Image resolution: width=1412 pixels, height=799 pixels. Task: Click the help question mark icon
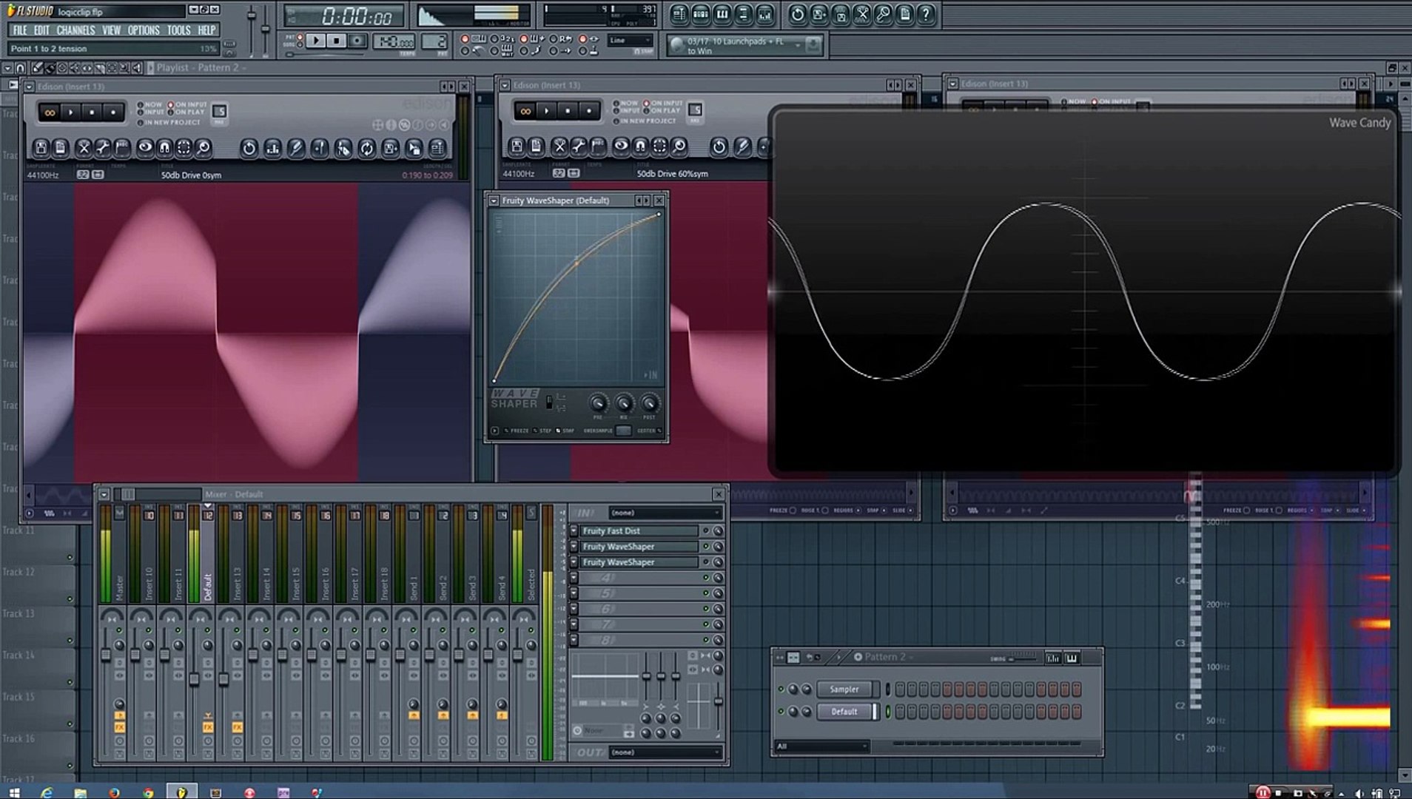pos(926,14)
